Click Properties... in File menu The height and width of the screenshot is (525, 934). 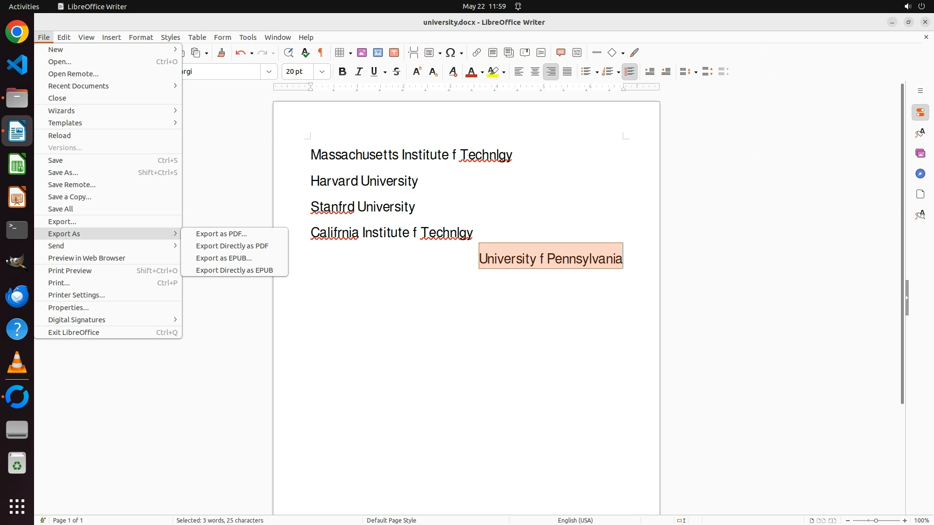[x=68, y=308]
